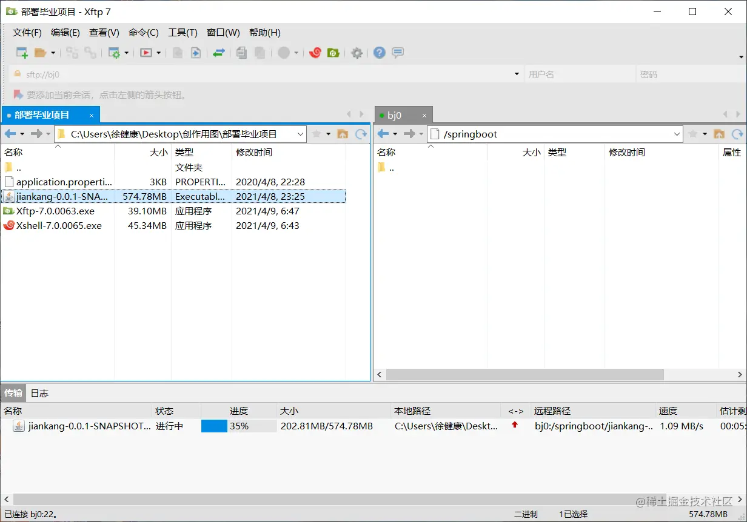Click the forward arrow in local pane
The image size is (747, 522).
[x=36, y=134]
